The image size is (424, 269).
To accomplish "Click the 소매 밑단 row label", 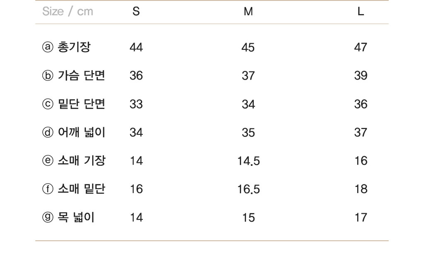I will click(82, 189).
